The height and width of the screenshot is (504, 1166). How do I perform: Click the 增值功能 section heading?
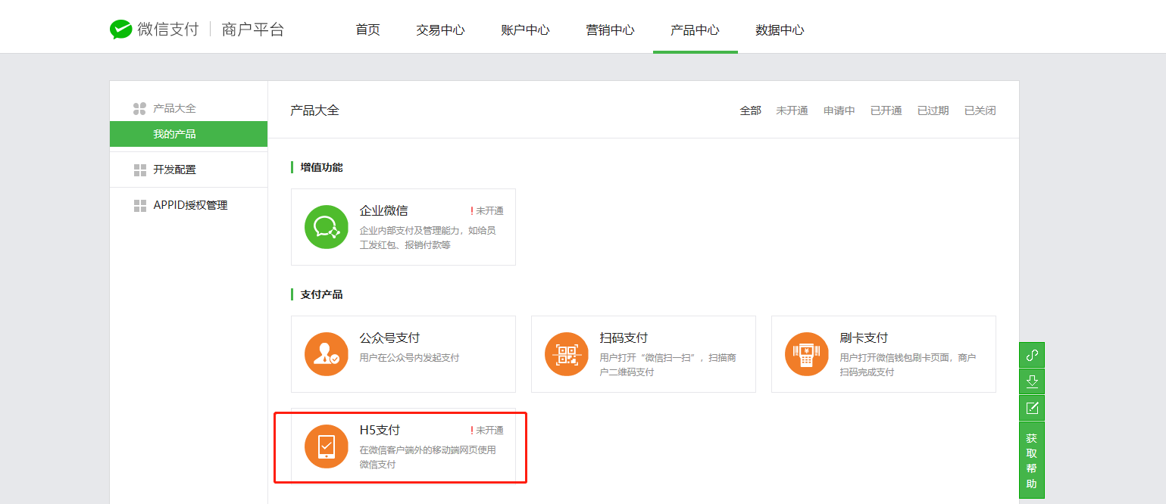[x=321, y=167]
